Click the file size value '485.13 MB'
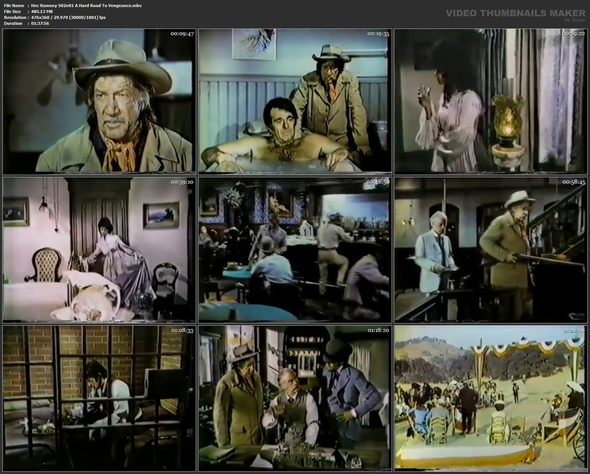 [42, 12]
